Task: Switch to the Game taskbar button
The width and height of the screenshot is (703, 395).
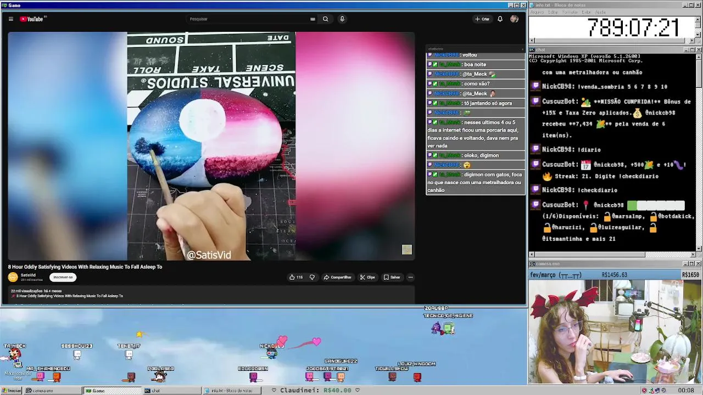Action: click(113, 391)
